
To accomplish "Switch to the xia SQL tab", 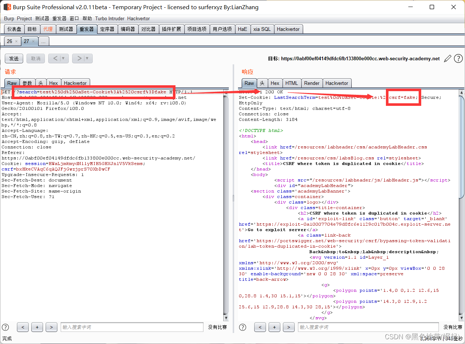I will pos(262,29).
